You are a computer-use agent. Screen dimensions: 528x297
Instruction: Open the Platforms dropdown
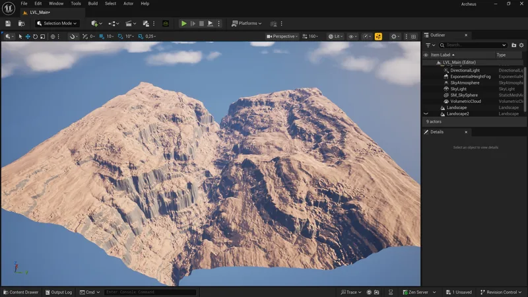click(246, 24)
